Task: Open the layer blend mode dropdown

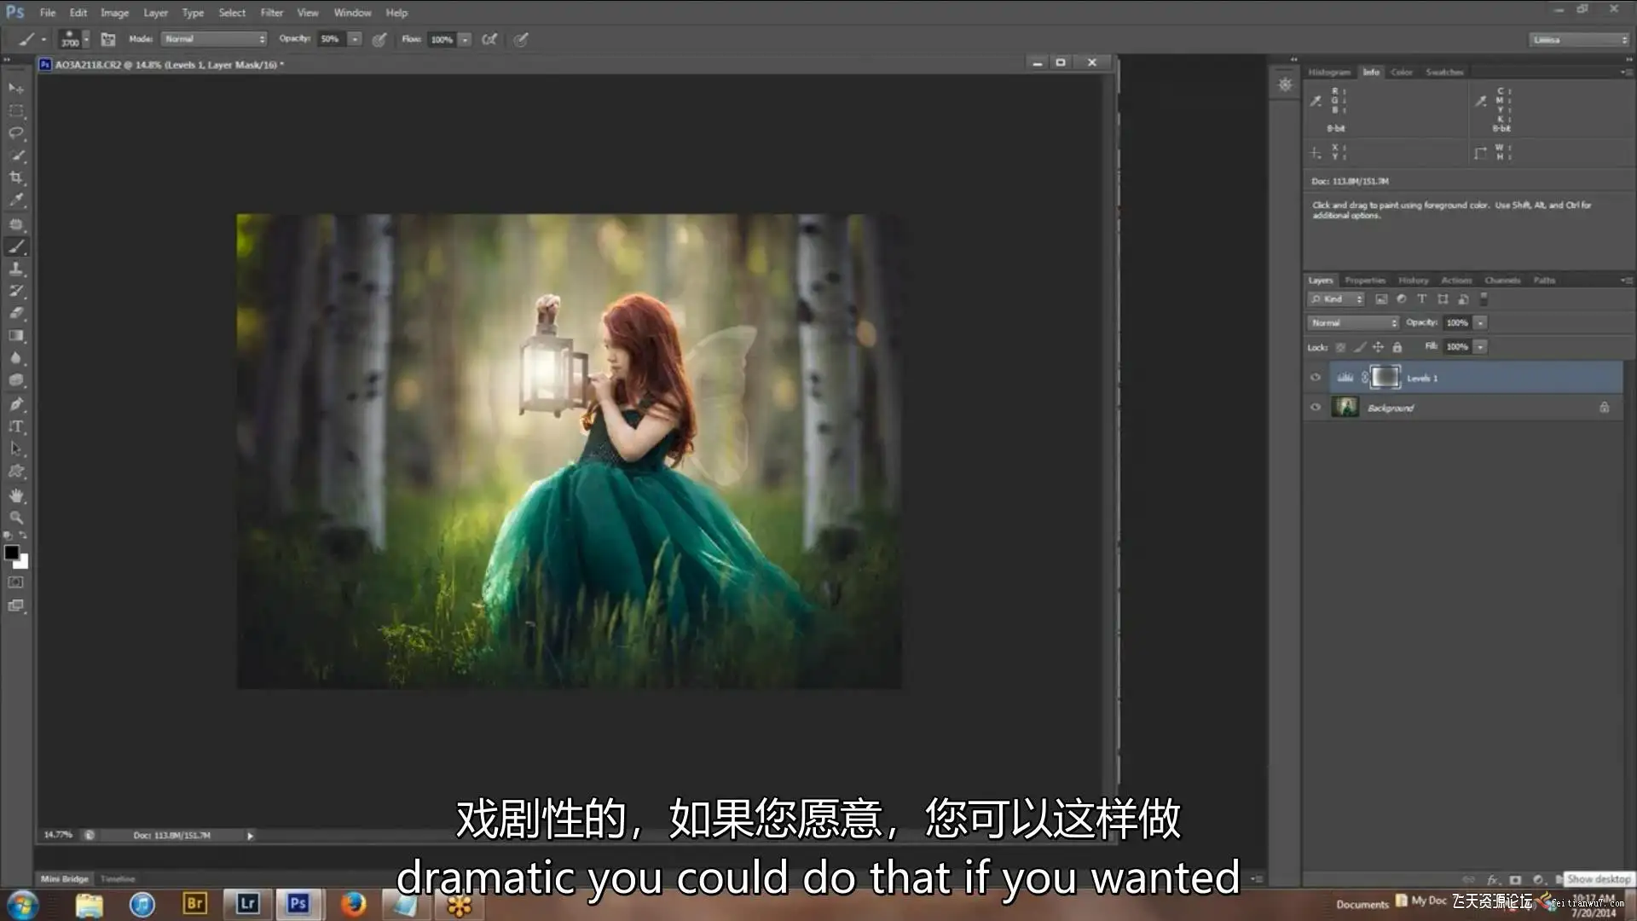Action: tap(1353, 323)
